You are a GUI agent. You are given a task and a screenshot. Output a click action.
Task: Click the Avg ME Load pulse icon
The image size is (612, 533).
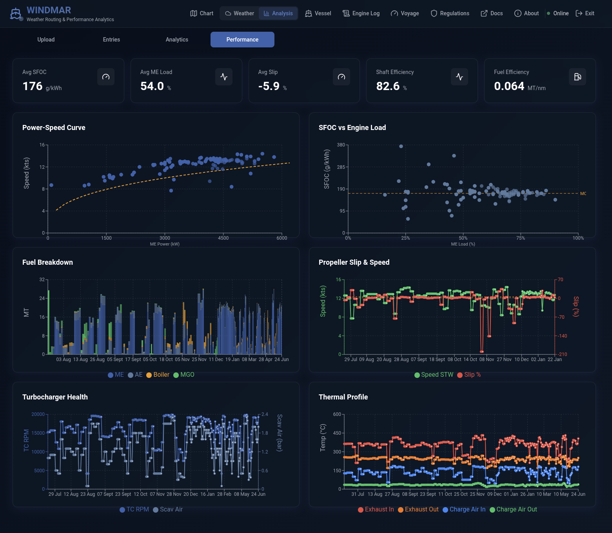click(224, 77)
